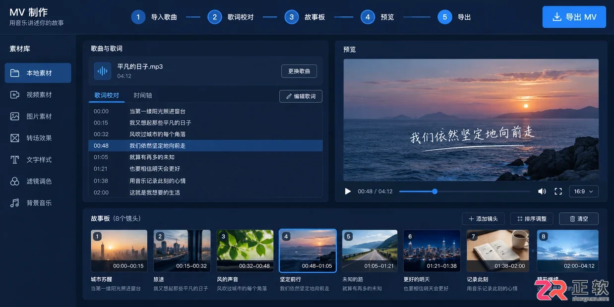Click the download icon in 导出 MV button
The height and width of the screenshot is (307, 614).
[557, 17]
